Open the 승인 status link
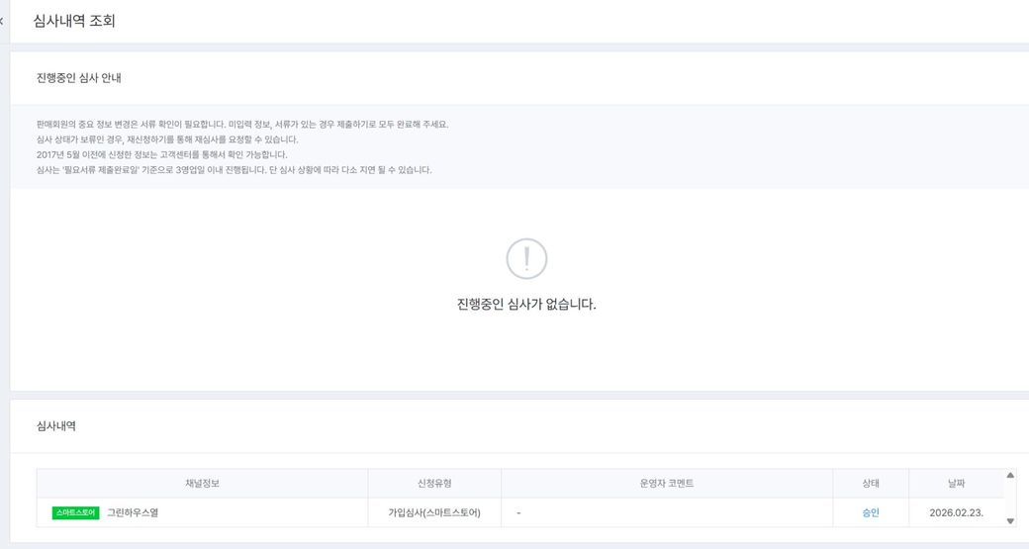This screenshot has height=549, width=1029. (871, 512)
